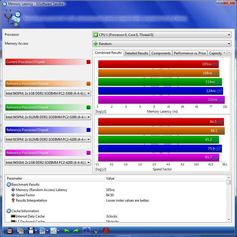Image resolution: width=237 pixels, height=237 pixels.
Task: Click the Speed Factor diamond icon
Action: click(13, 195)
